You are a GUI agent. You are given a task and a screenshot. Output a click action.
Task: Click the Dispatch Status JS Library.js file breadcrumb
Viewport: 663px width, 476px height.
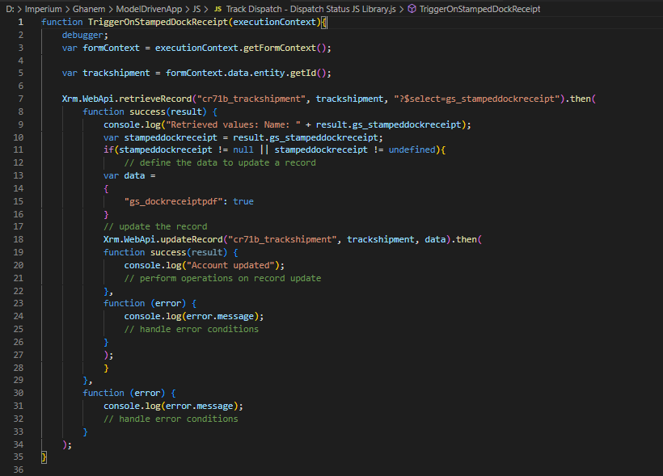(x=310, y=8)
